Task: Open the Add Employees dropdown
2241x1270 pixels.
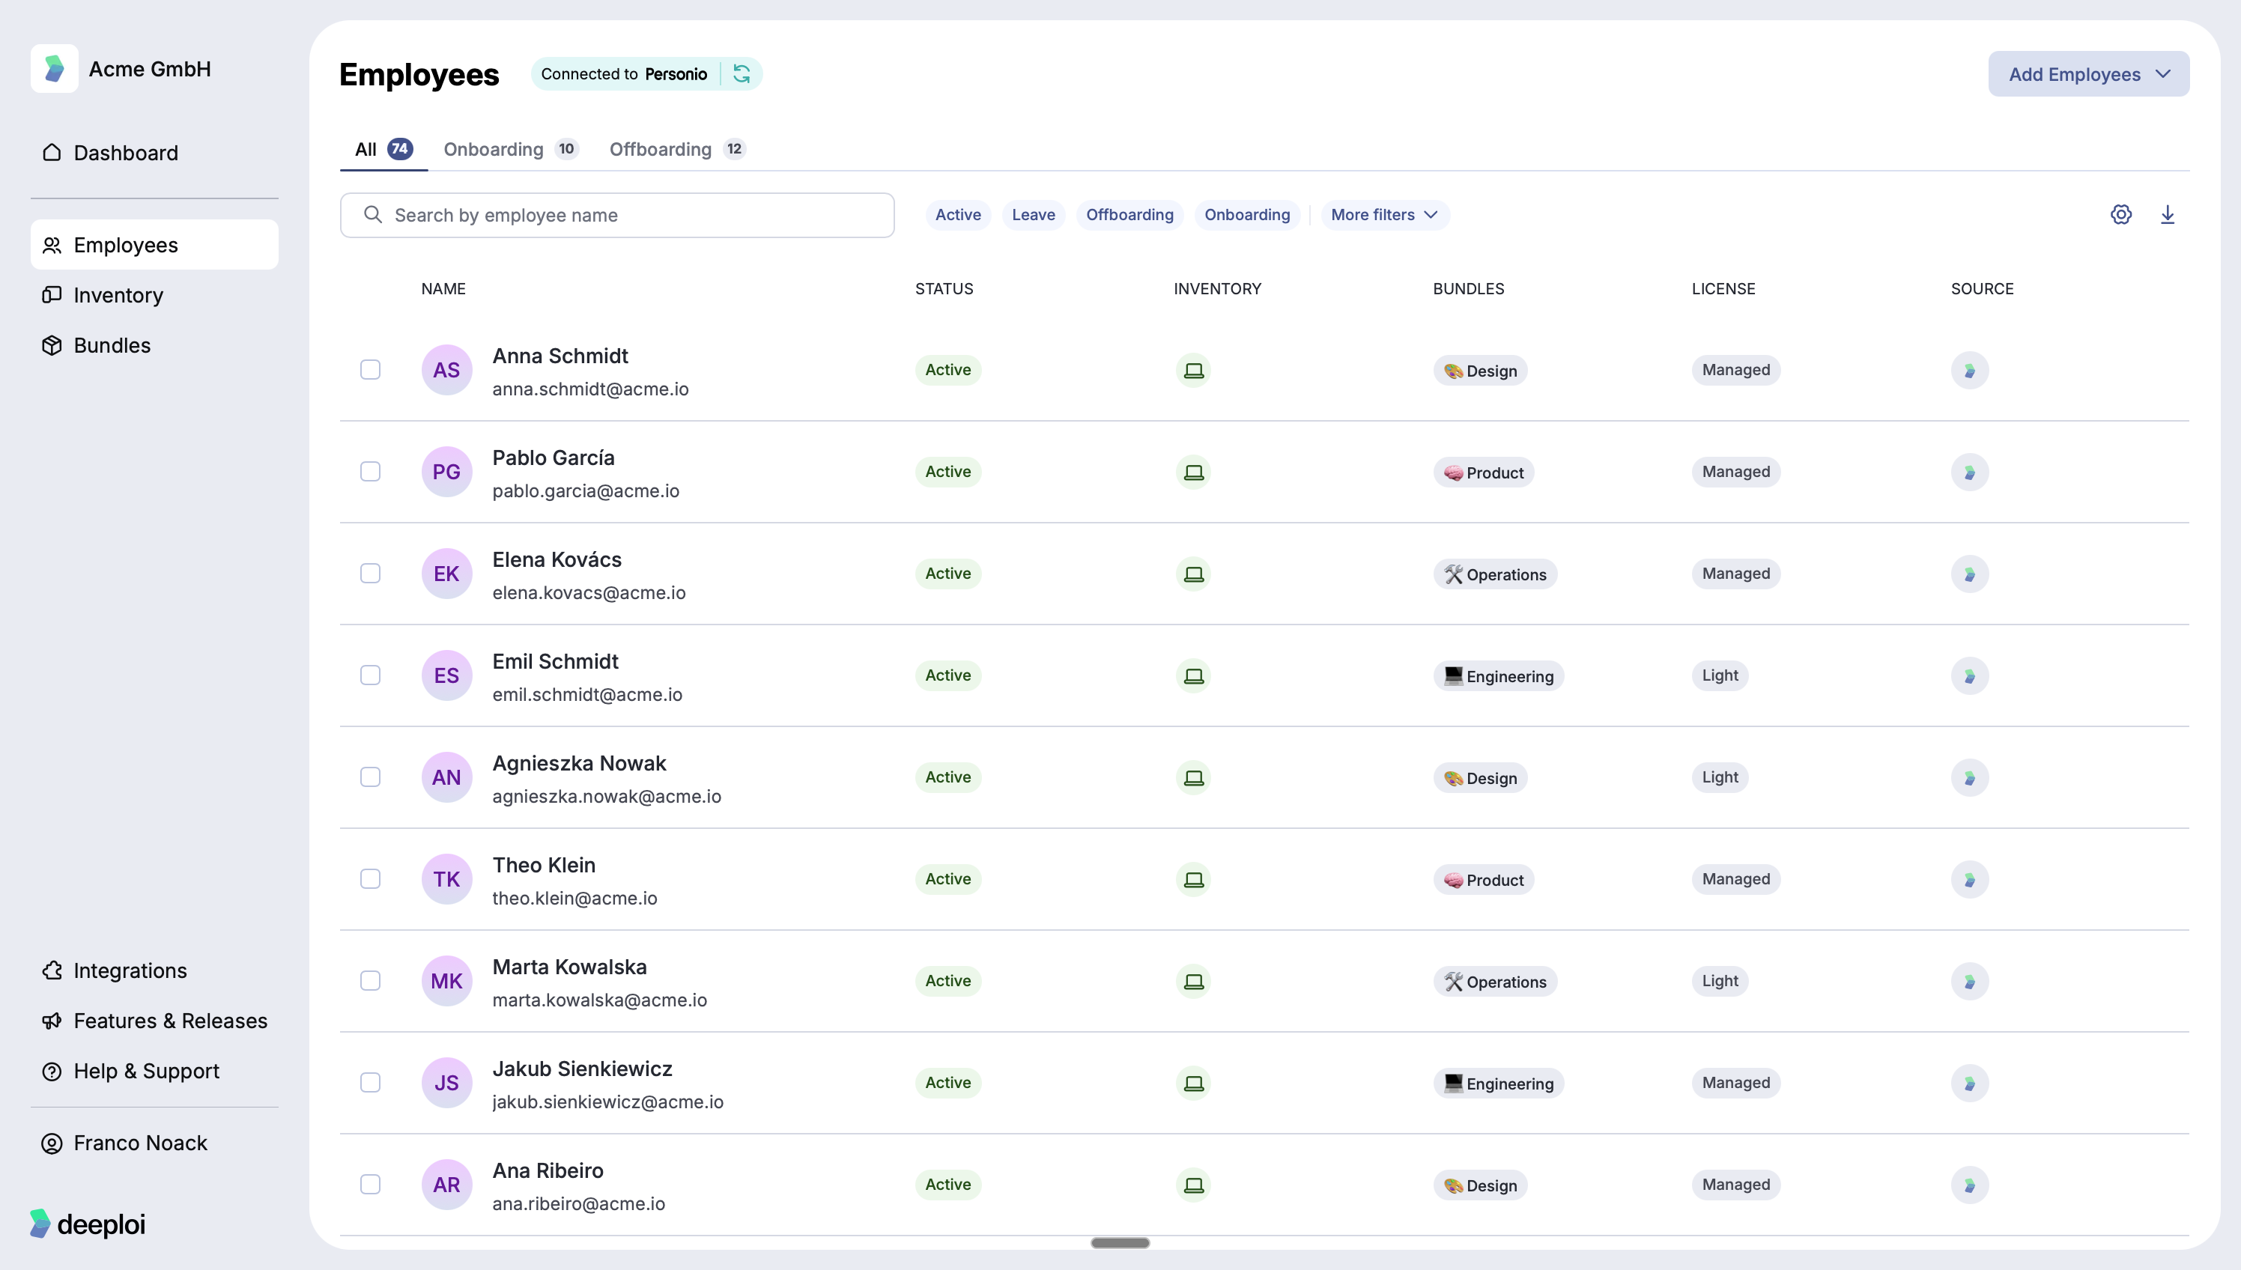Action: (x=2087, y=73)
